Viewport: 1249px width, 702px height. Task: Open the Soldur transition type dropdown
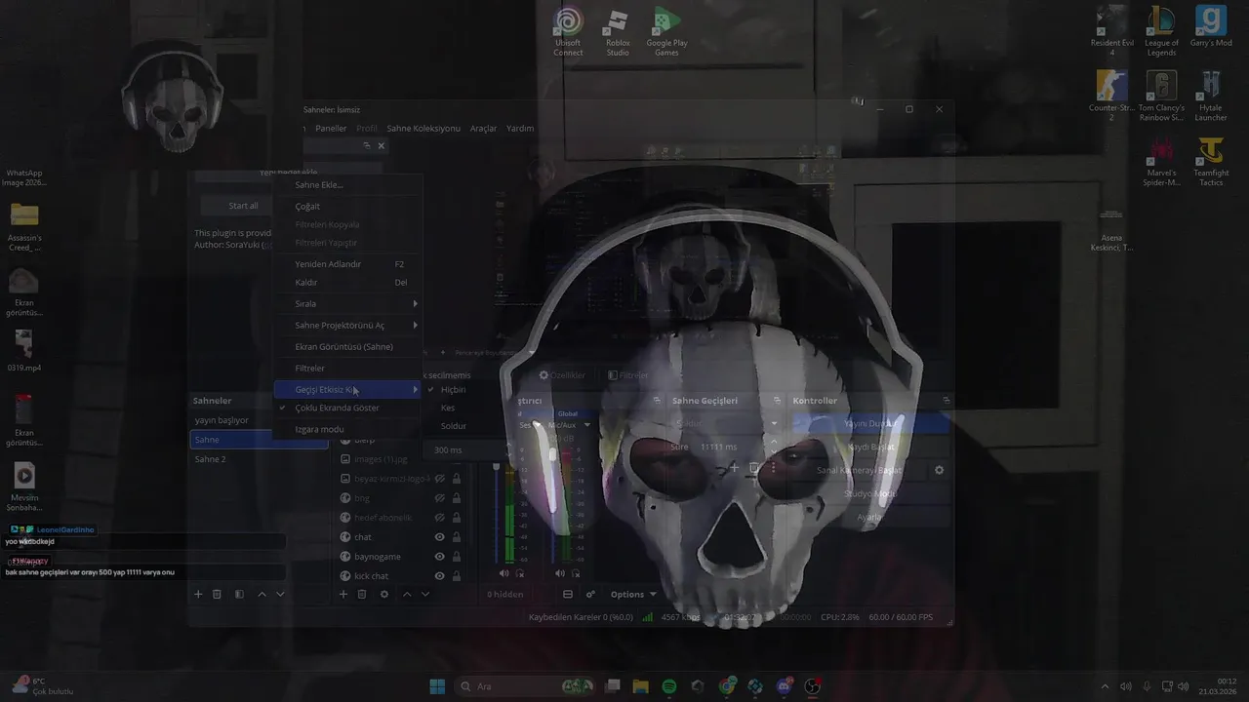pyautogui.click(x=727, y=424)
